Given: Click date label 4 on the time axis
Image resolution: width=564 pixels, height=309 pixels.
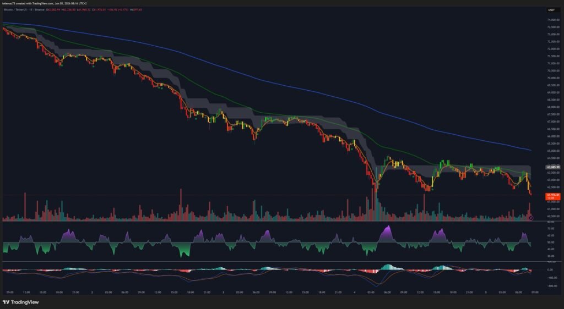Looking at the screenshot, I should 354,293.
